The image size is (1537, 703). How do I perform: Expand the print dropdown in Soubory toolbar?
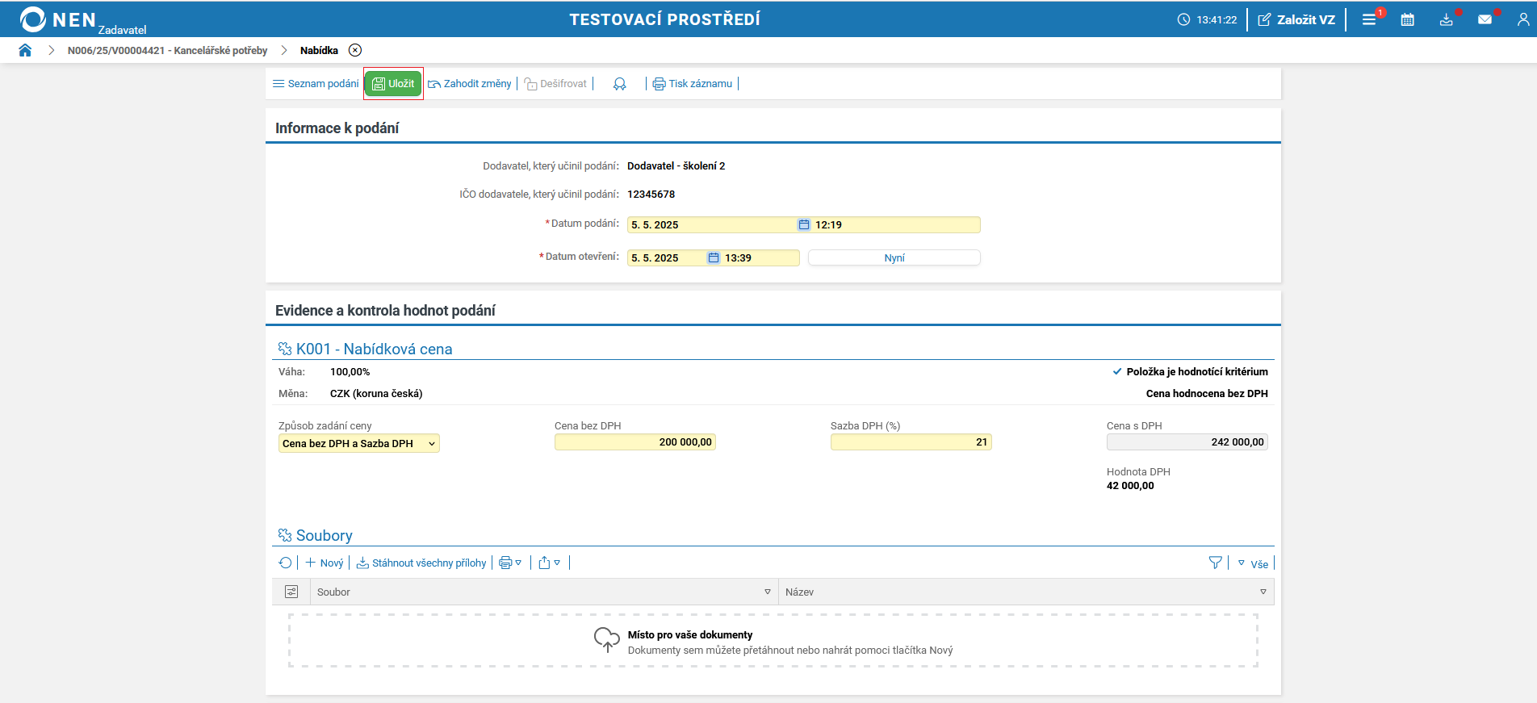pos(510,563)
